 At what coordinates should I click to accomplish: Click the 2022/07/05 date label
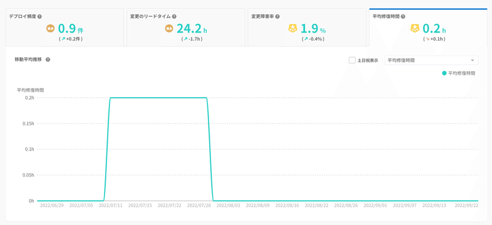[x=81, y=205]
